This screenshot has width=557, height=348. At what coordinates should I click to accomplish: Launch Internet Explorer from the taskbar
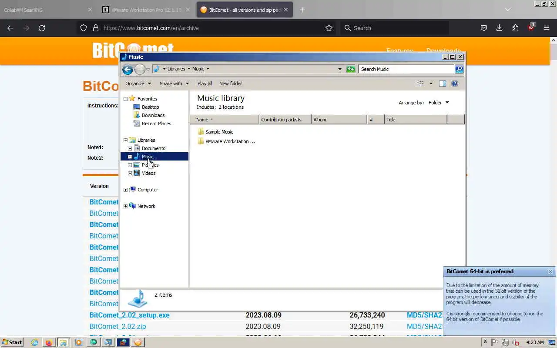coord(34,342)
